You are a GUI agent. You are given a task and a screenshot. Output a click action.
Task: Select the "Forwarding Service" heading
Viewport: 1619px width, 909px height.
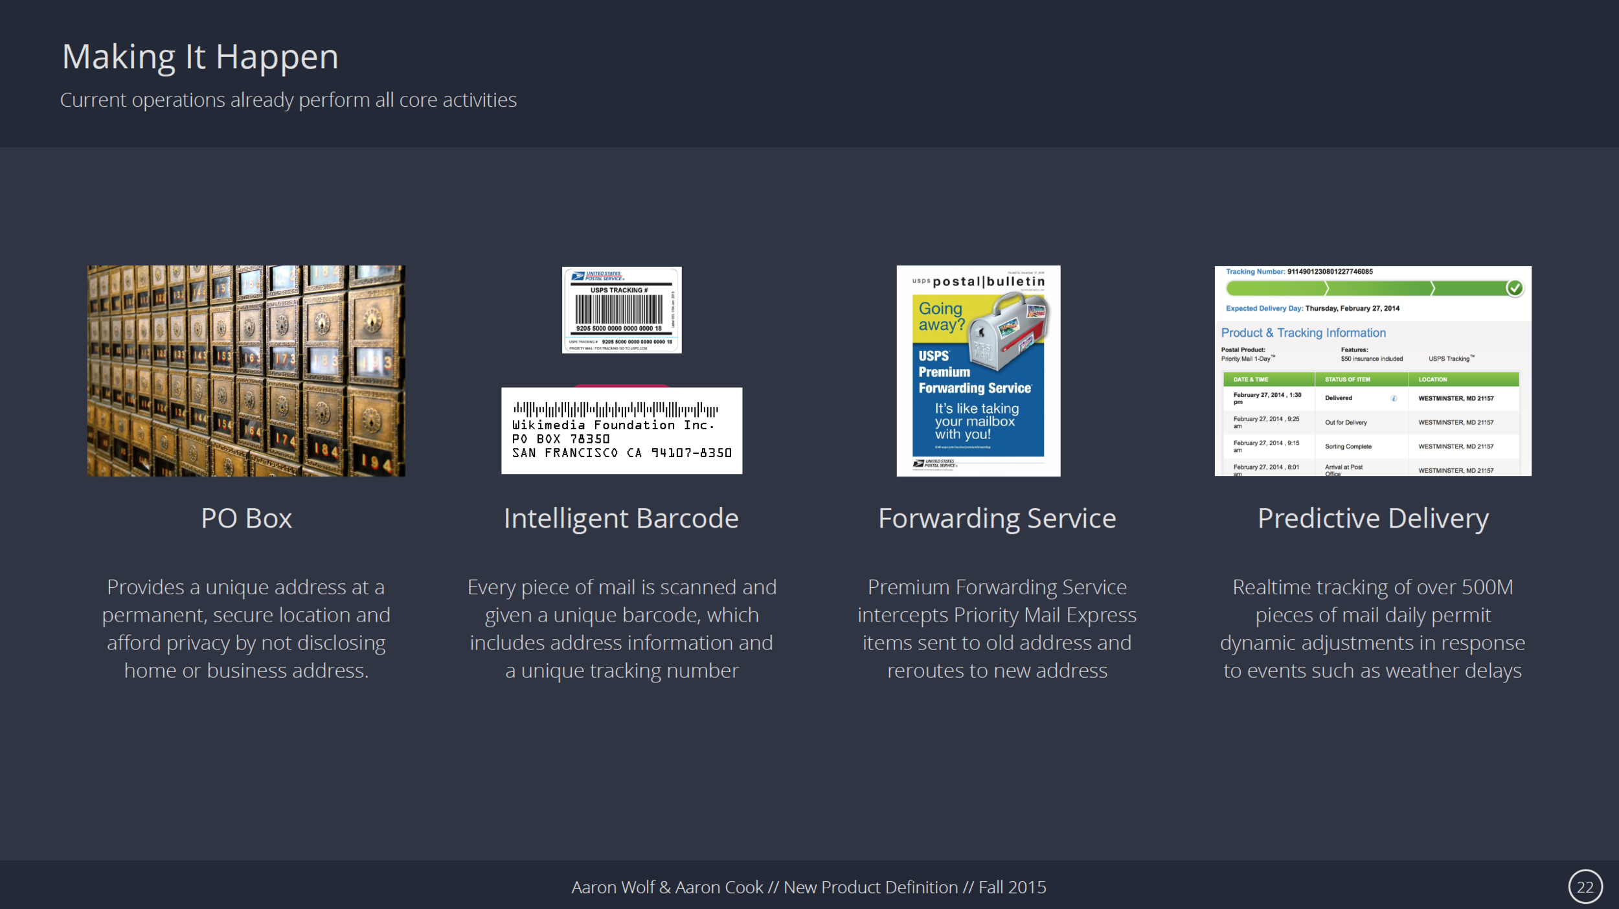997,519
